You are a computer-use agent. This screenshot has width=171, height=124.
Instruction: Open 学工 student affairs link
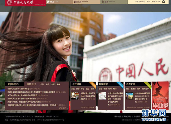83,89
